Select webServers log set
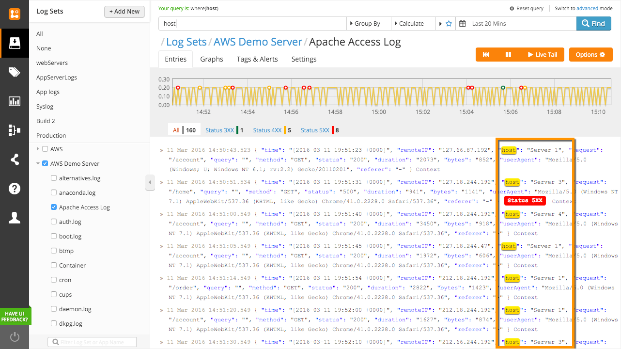 click(52, 63)
